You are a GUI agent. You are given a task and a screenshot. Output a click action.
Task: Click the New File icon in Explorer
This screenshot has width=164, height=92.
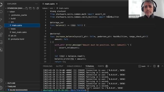(x=26, y=8)
